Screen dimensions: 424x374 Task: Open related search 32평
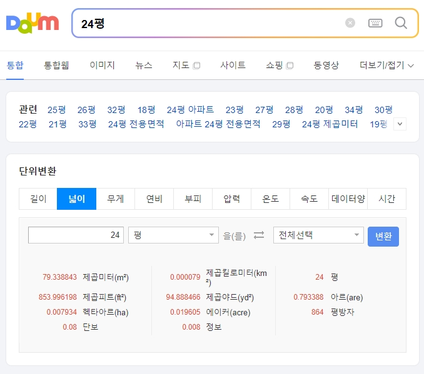tap(116, 110)
